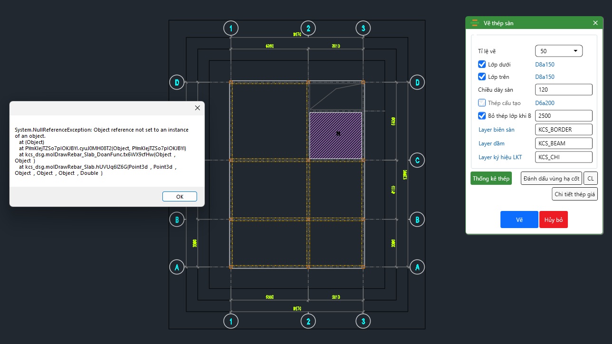Viewport: 612px width, 344px height.
Task: Click the Layer biên sàn label link
Action: pyautogui.click(x=496, y=130)
